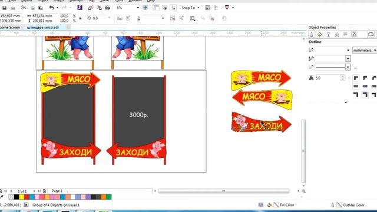Open the Snap To dropdown
The image size is (377, 212).
coord(190,8)
